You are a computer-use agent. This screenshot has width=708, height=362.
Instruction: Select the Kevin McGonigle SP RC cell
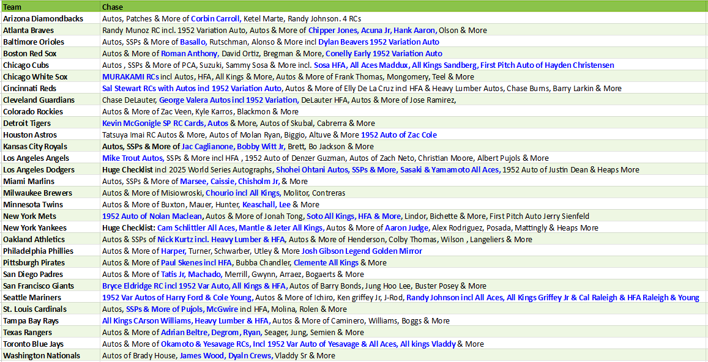[404, 124]
